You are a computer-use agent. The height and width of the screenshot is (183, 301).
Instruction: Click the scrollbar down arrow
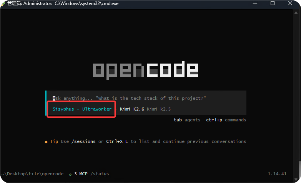(296, 180)
